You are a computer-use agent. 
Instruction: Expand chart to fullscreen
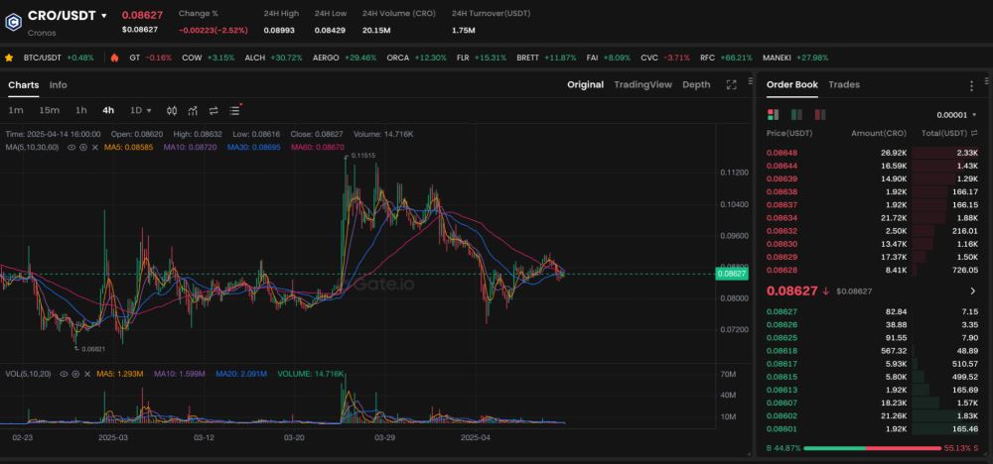732,85
